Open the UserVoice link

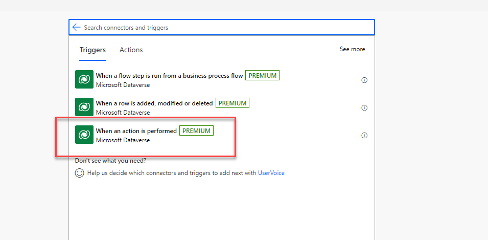(271, 173)
